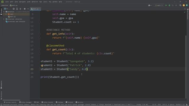Click the Stop icon in toolbar
Screen dimensions: 189x106
pyautogui.click(x=176, y=5)
